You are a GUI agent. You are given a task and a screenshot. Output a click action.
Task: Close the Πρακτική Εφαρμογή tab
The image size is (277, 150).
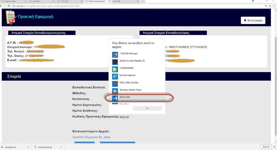[x=110, y=1]
